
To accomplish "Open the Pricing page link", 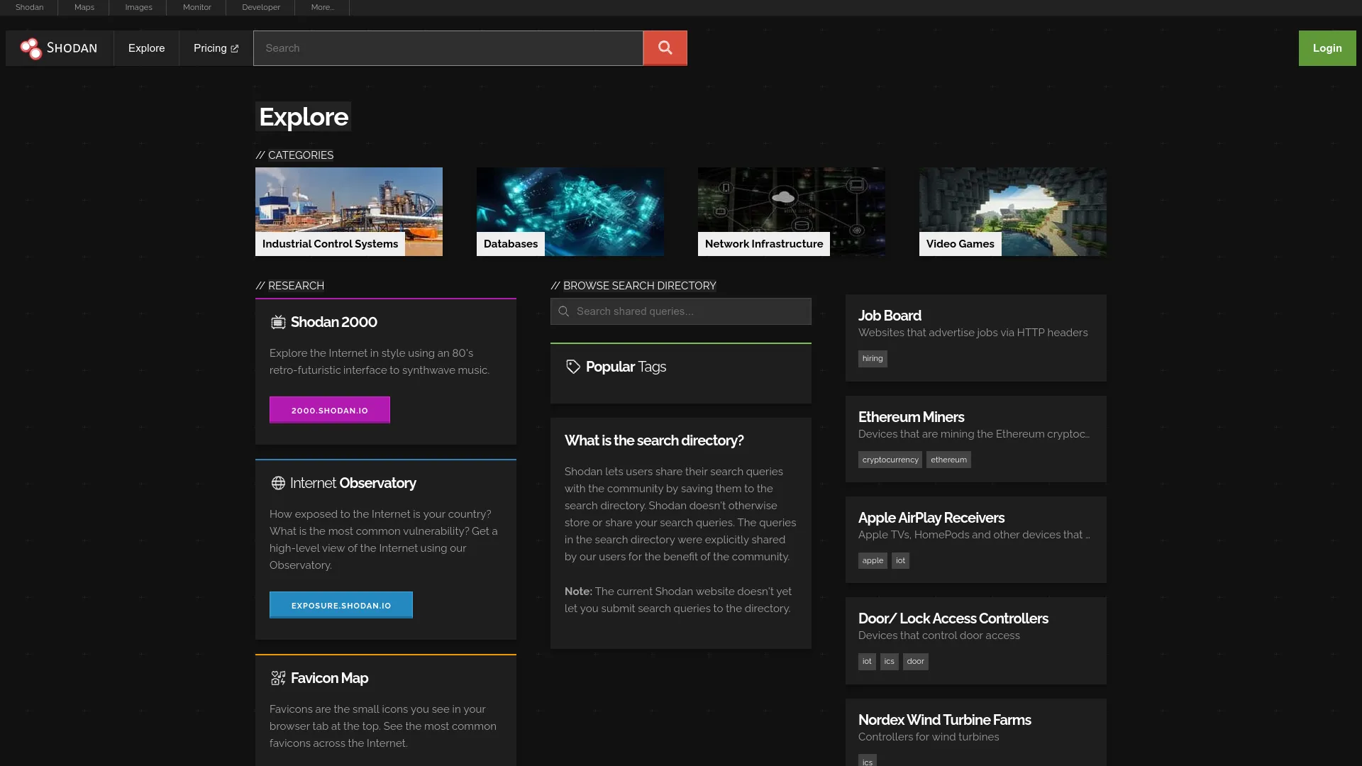I will (x=216, y=48).
